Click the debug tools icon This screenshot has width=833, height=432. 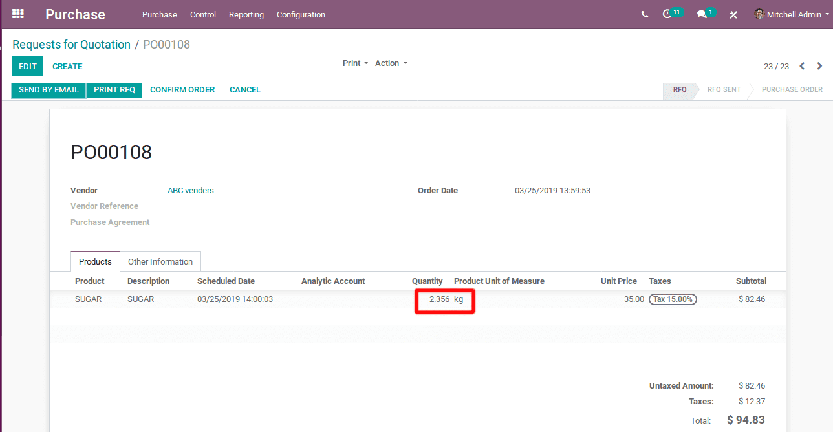733,14
